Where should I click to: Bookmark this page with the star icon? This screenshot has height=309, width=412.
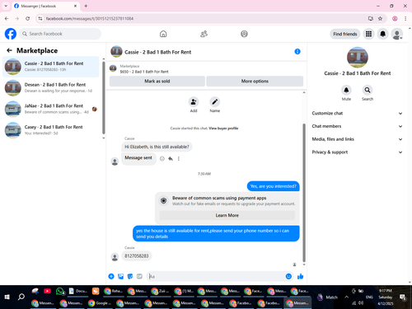(x=380, y=18)
